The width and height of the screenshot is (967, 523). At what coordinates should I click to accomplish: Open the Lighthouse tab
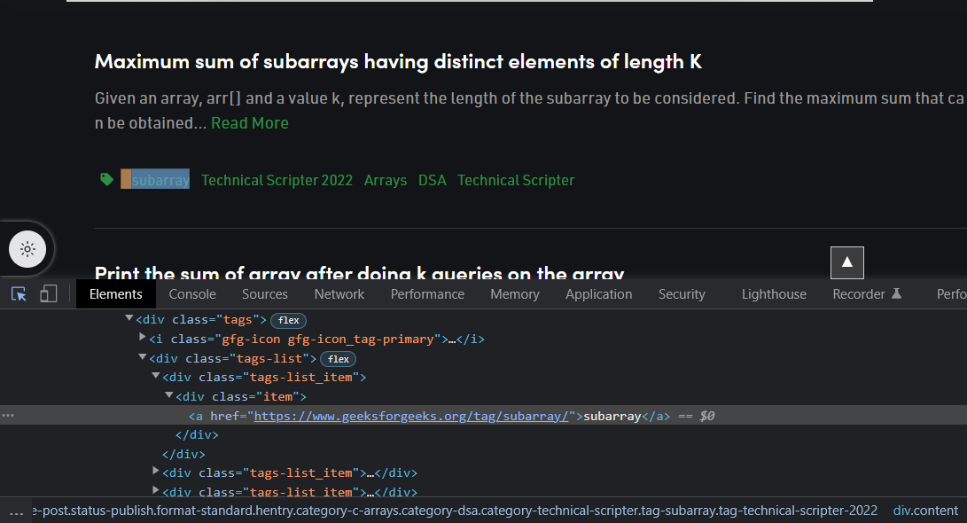[774, 294]
